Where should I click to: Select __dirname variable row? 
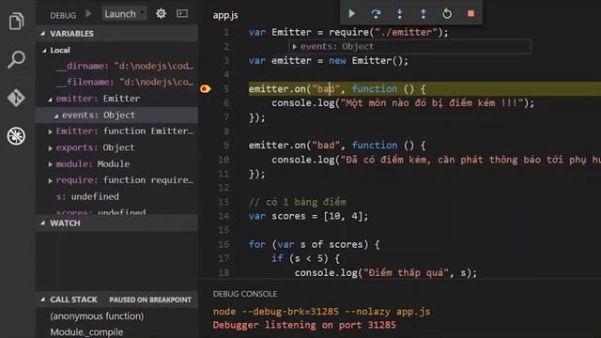pyautogui.click(x=116, y=66)
